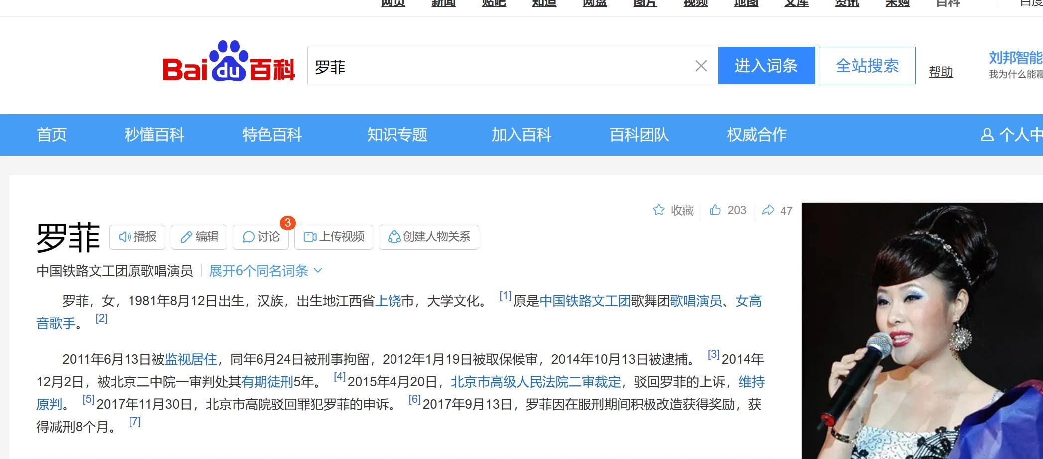Viewport: 1043px width, 459px height.
Task: Click the 编辑 pencil edit button
Action: point(199,237)
